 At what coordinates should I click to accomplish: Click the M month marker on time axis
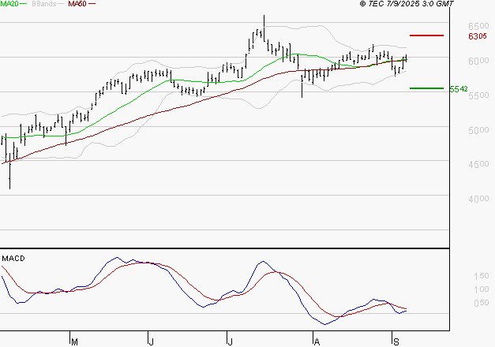click(x=74, y=341)
